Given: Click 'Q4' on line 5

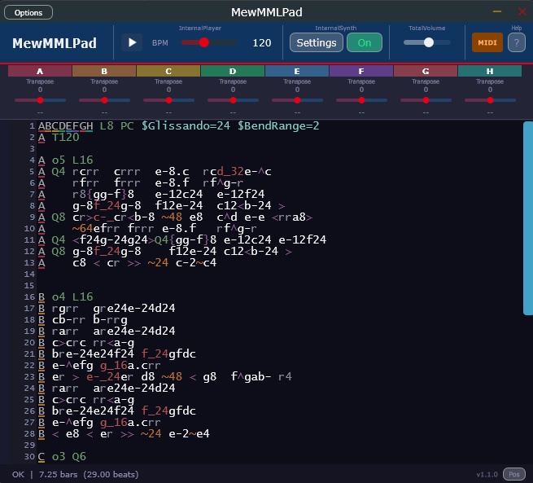Looking at the screenshot, I should (59, 171).
